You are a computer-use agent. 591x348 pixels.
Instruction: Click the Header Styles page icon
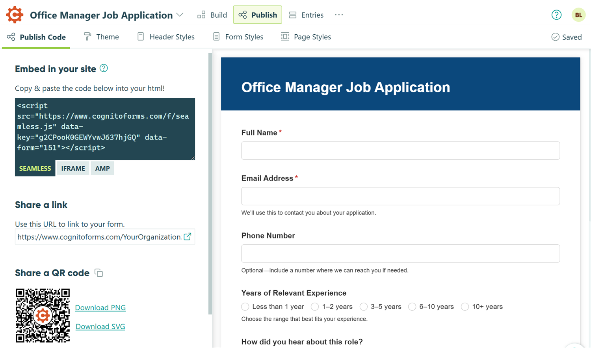141,37
